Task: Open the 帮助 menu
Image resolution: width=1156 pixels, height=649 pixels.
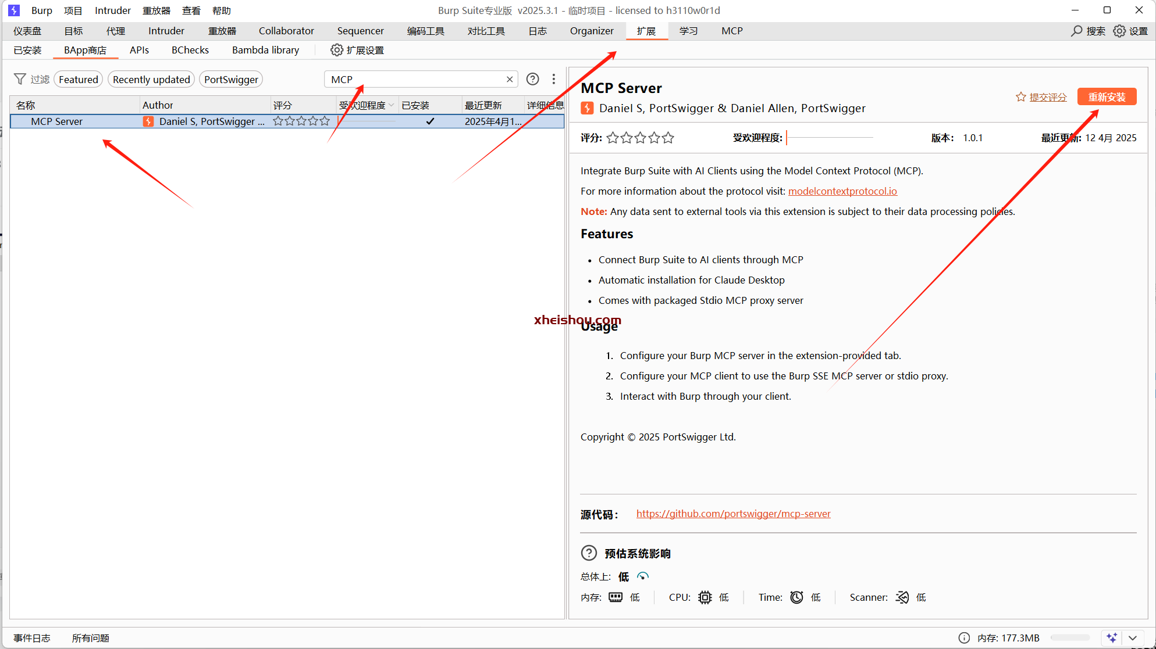Action: (222, 10)
